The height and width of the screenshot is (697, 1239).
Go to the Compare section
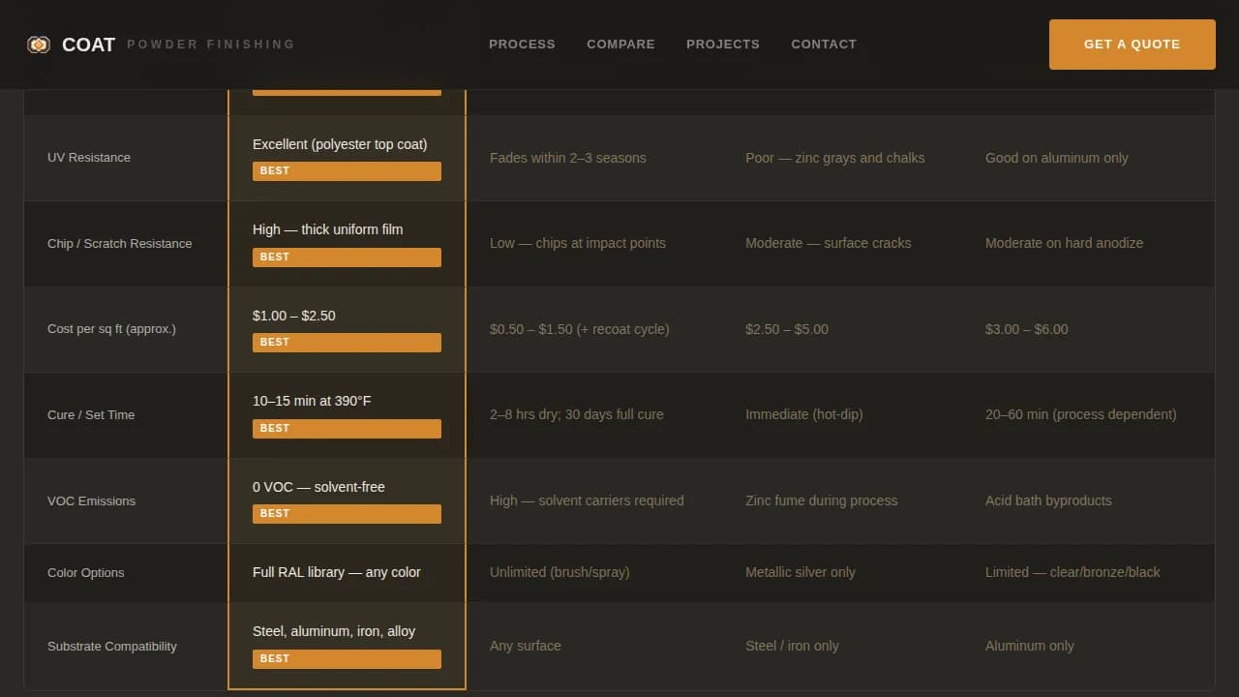(x=620, y=45)
